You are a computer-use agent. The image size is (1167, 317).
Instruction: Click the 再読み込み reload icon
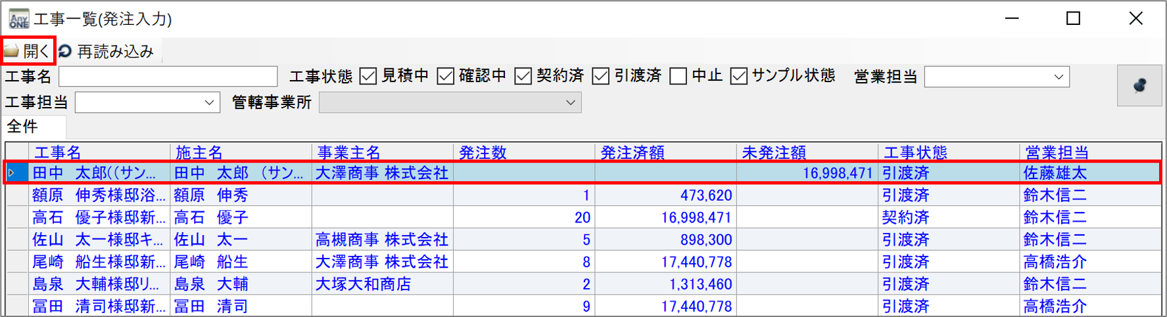[64, 51]
